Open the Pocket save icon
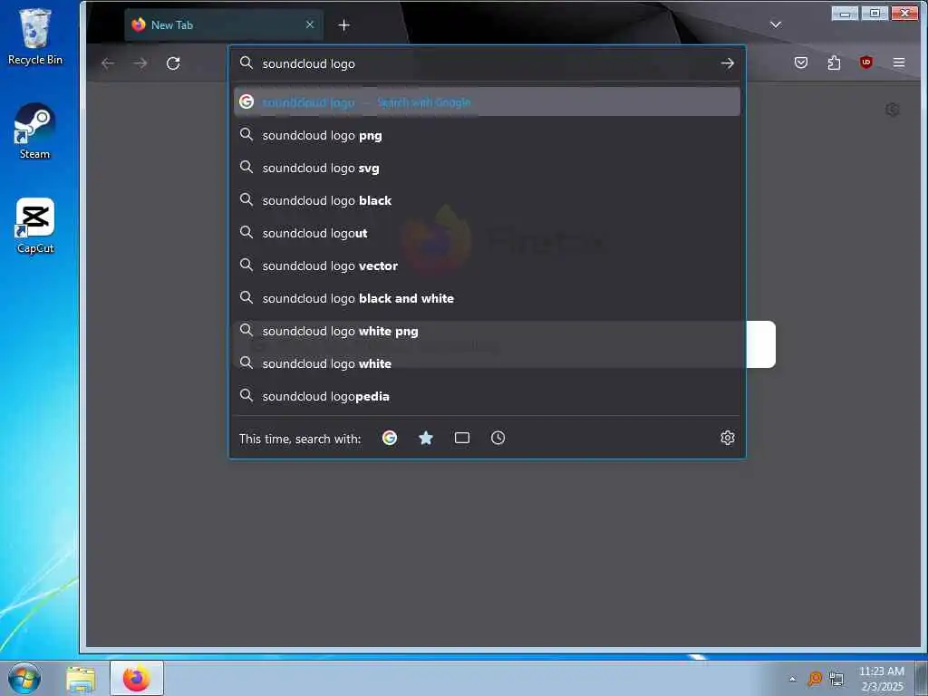 coord(801,63)
